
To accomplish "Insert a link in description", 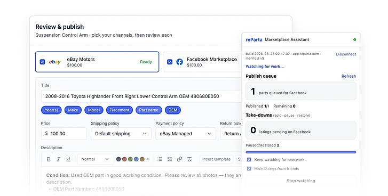I will pyautogui.click(x=180, y=159).
